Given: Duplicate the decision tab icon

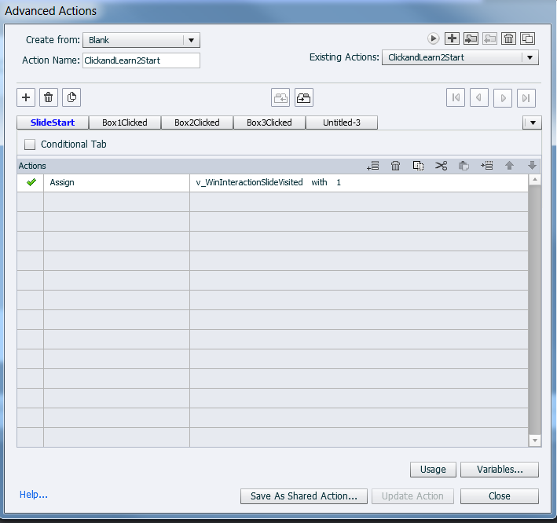Looking at the screenshot, I should point(71,97).
